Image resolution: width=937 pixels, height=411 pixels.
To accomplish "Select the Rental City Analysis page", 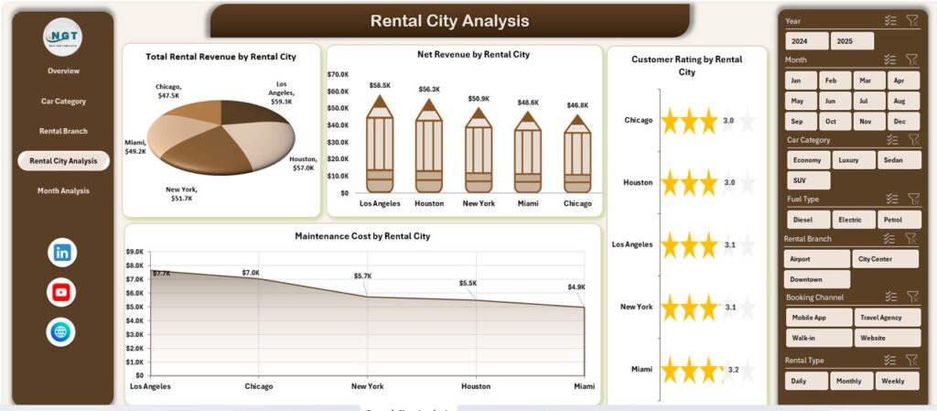I will tap(63, 161).
